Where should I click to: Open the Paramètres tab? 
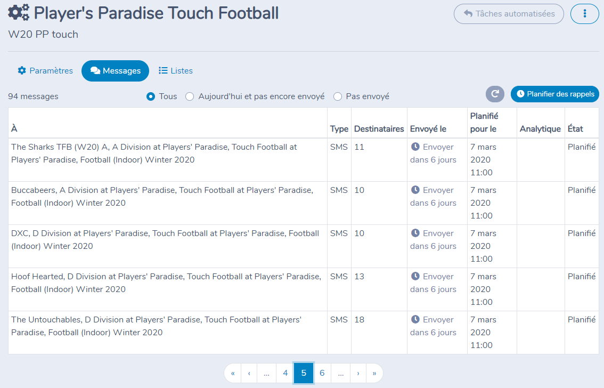pyautogui.click(x=45, y=71)
